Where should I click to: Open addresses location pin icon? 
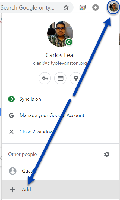click(76, 78)
